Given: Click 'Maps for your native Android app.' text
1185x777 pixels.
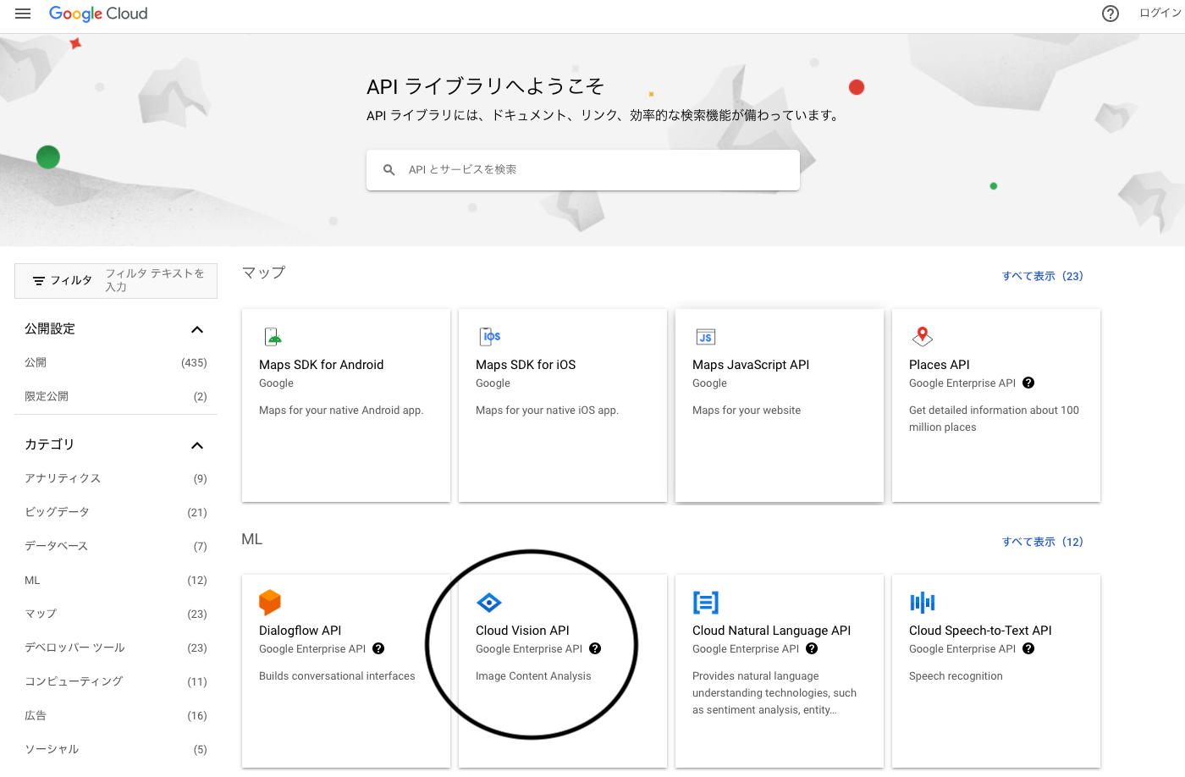Looking at the screenshot, I should click(341, 411).
